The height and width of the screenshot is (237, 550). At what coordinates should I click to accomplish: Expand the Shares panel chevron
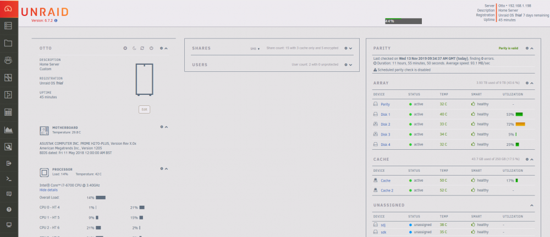click(x=350, y=48)
